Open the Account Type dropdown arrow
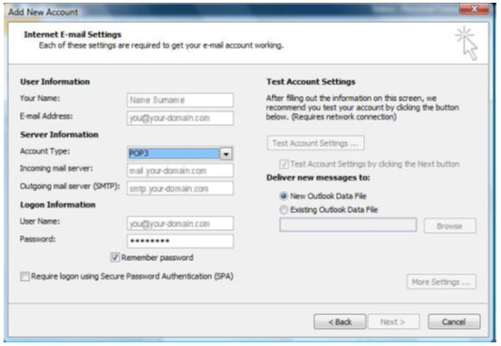The image size is (501, 346). point(226,154)
